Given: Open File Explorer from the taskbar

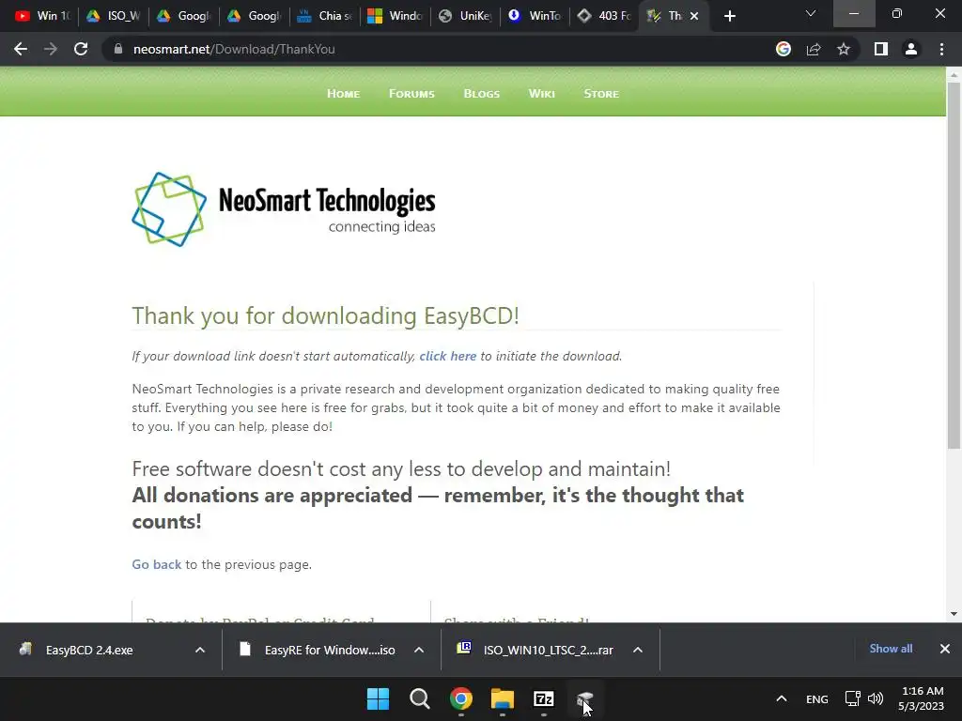Looking at the screenshot, I should 503,698.
